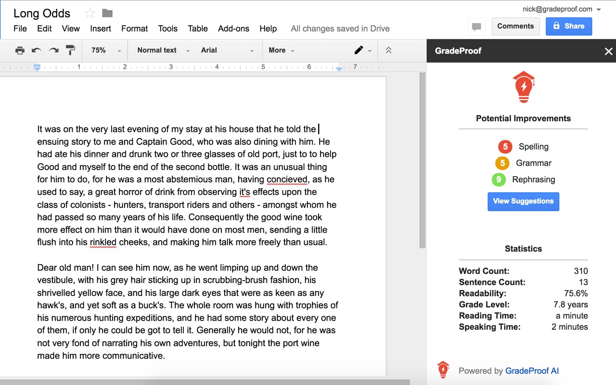Image resolution: width=616 pixels, height=385 pixels.
Task: Click the Potential Improvements heading
Action: click(523, 118)
